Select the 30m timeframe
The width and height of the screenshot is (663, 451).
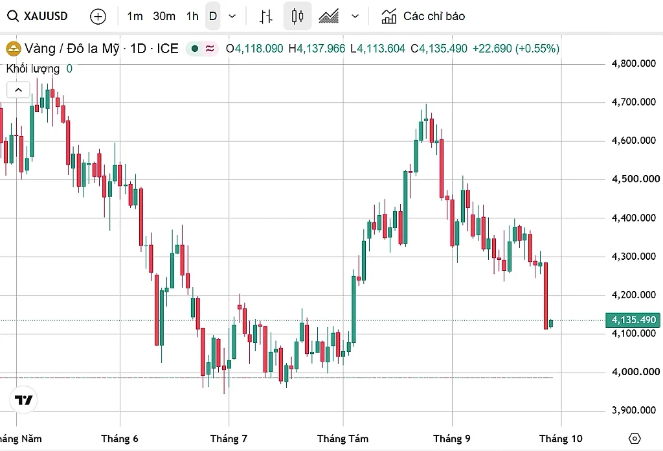pyautogui.click(x=164, y=16)
